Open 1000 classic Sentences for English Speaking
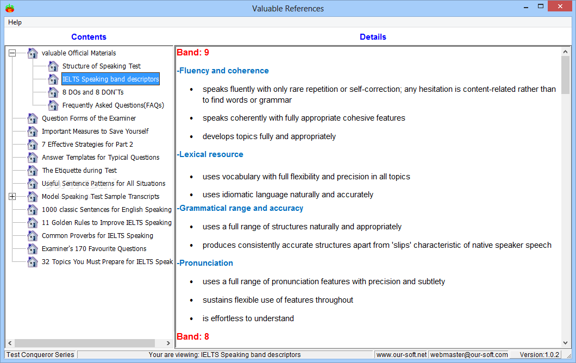This screenshot has height=363, width=576. [x=107, y=209]
